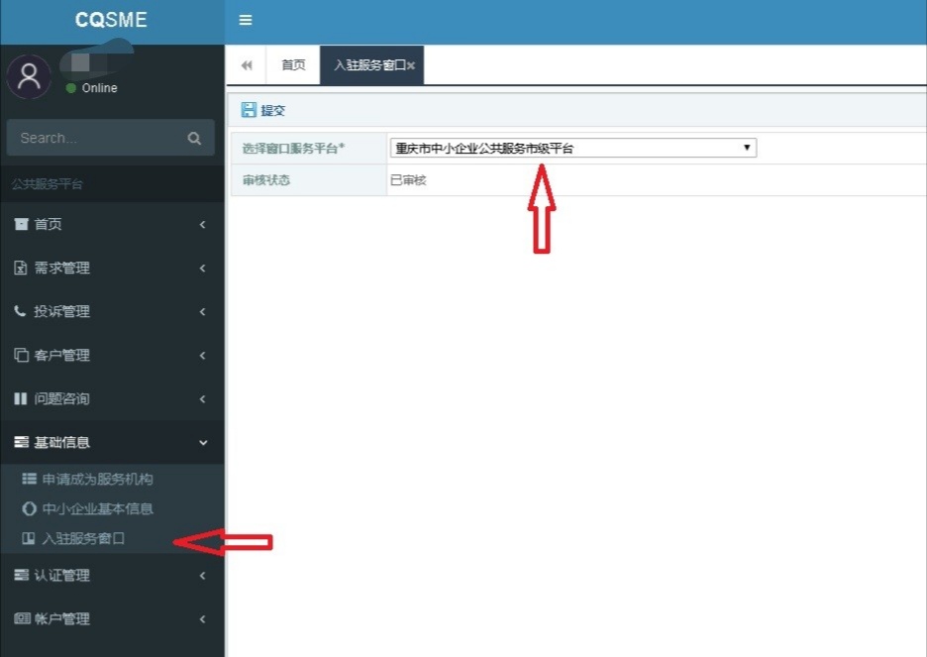Click the user avatar icon

point(29,77)
